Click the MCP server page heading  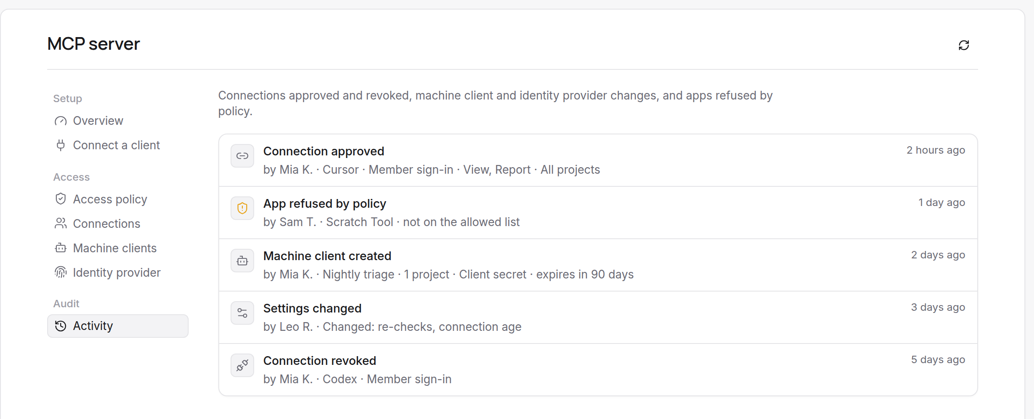coord(93,44)
